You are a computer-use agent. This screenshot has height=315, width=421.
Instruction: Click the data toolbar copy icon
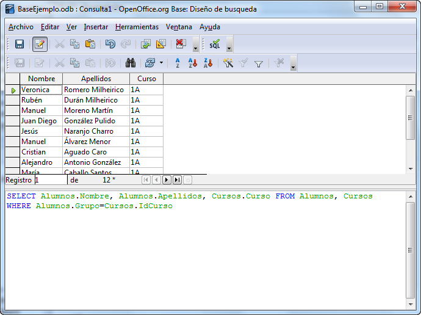coord(74,63)
